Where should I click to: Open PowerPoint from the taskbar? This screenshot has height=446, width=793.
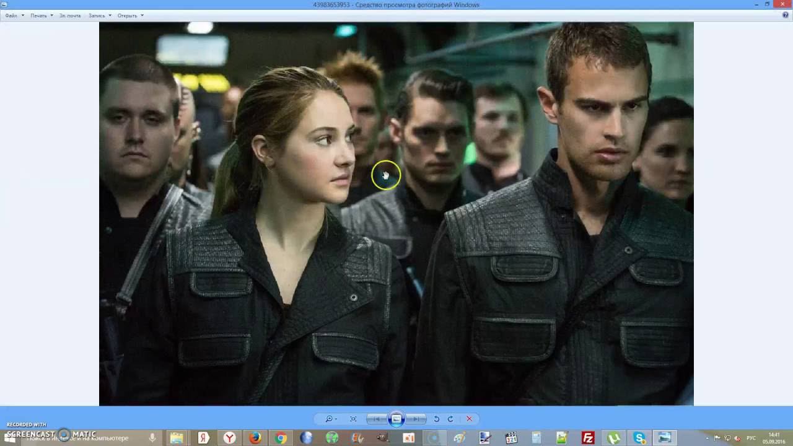pos(409,438)
